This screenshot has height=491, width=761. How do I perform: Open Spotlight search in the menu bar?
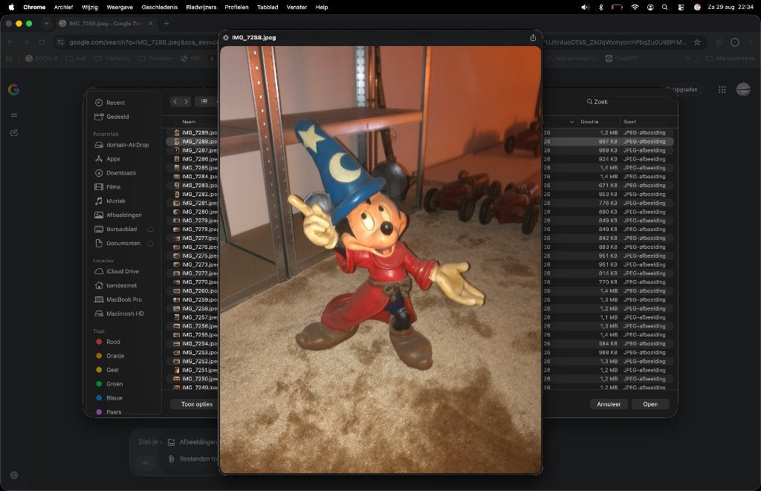click(665, 7)
